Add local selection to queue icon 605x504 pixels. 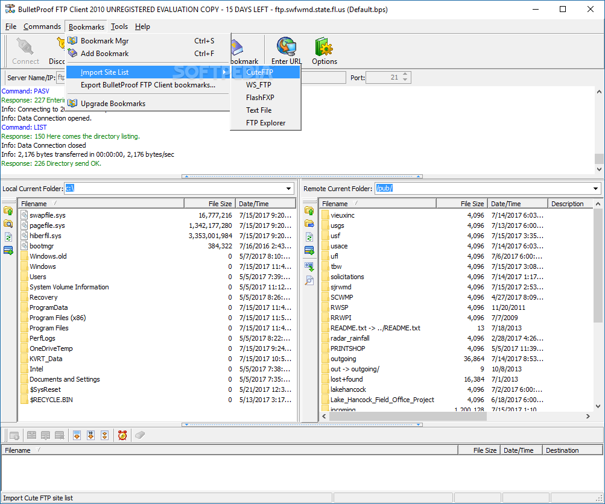click(8, 250)
